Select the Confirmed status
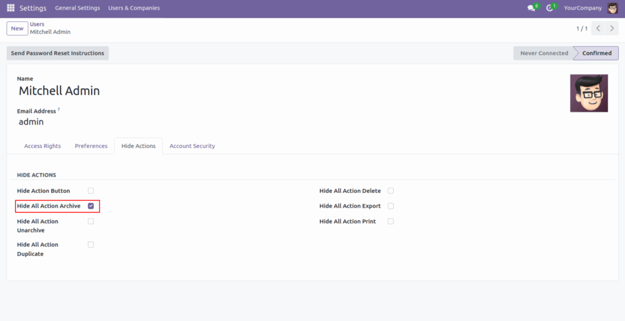Viewport: 625px width, 321px height. (x=596, y=53)
